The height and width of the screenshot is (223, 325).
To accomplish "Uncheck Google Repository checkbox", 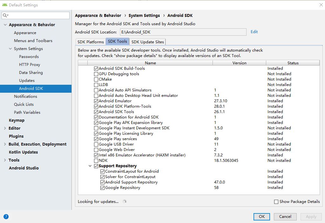I will (x=102, y=188).
